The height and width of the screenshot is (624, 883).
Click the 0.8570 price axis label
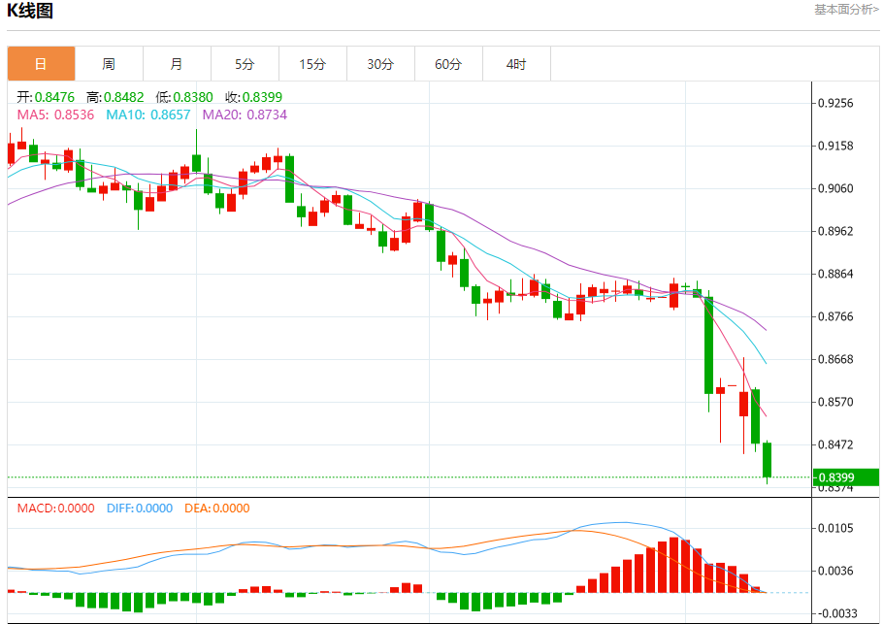(x=835, y=402)
